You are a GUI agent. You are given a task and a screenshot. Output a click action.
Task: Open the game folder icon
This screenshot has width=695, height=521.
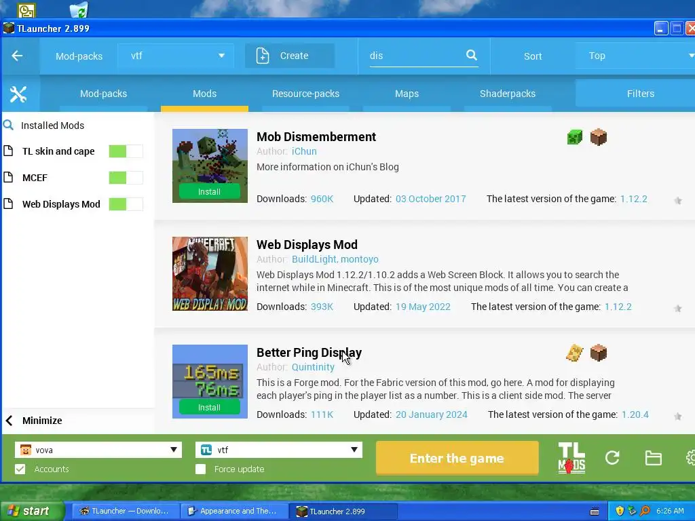654,458
